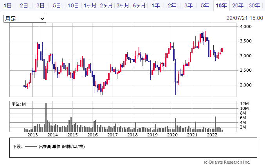The height and width of the screenshot is (166, 265).
Task: Select the 2日 time range tab
Action: point(24,5)
